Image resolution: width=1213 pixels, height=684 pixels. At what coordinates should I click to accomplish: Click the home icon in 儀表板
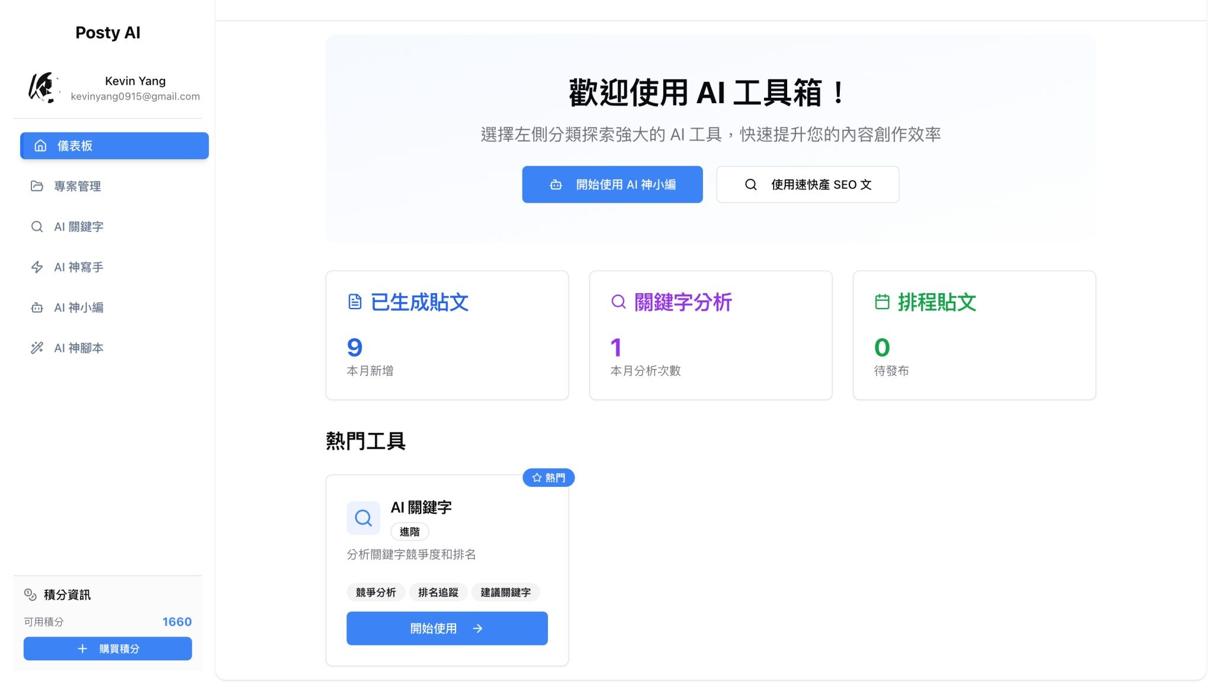[x=40, y=146]
